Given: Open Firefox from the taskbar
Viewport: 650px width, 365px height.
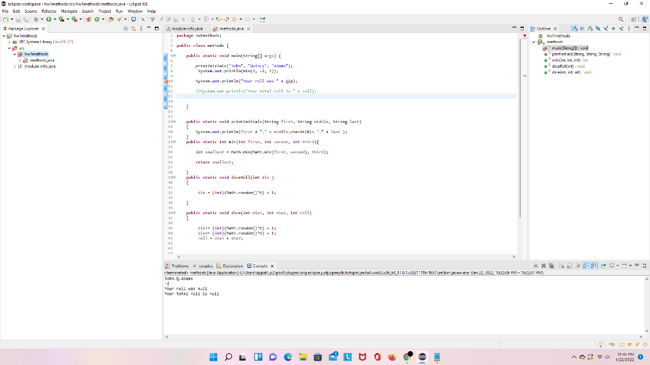Looking at the screenshot, I should 392,357.
